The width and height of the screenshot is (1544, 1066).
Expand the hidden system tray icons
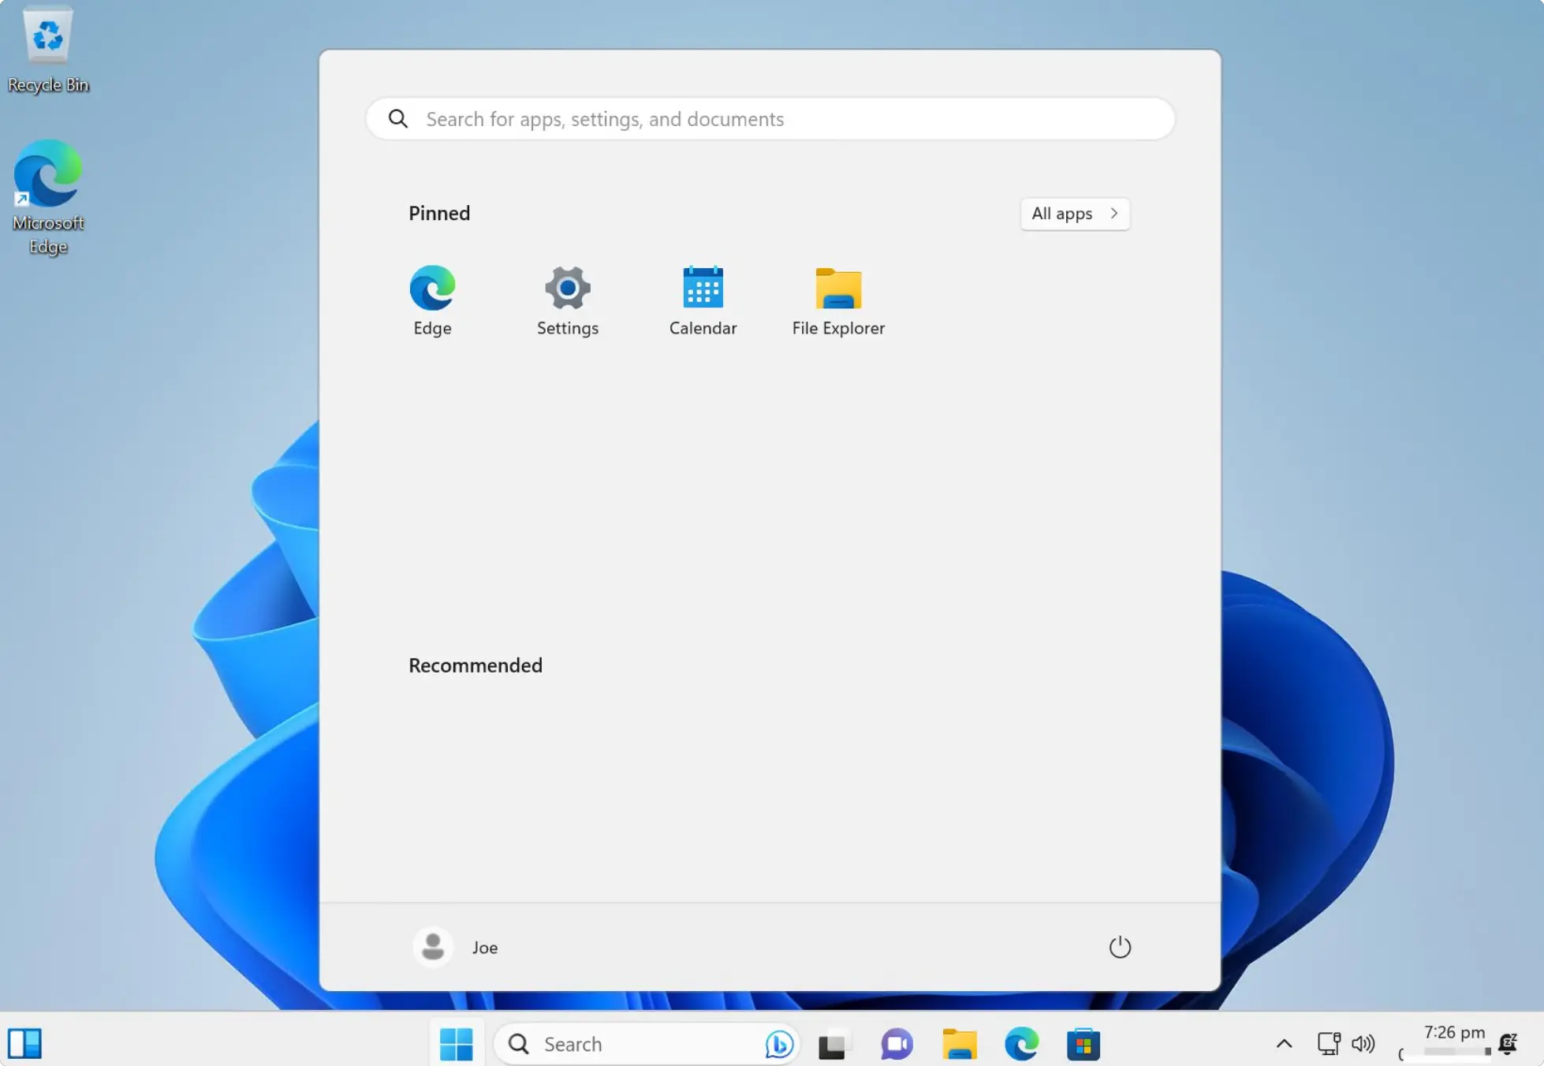1284,1044
